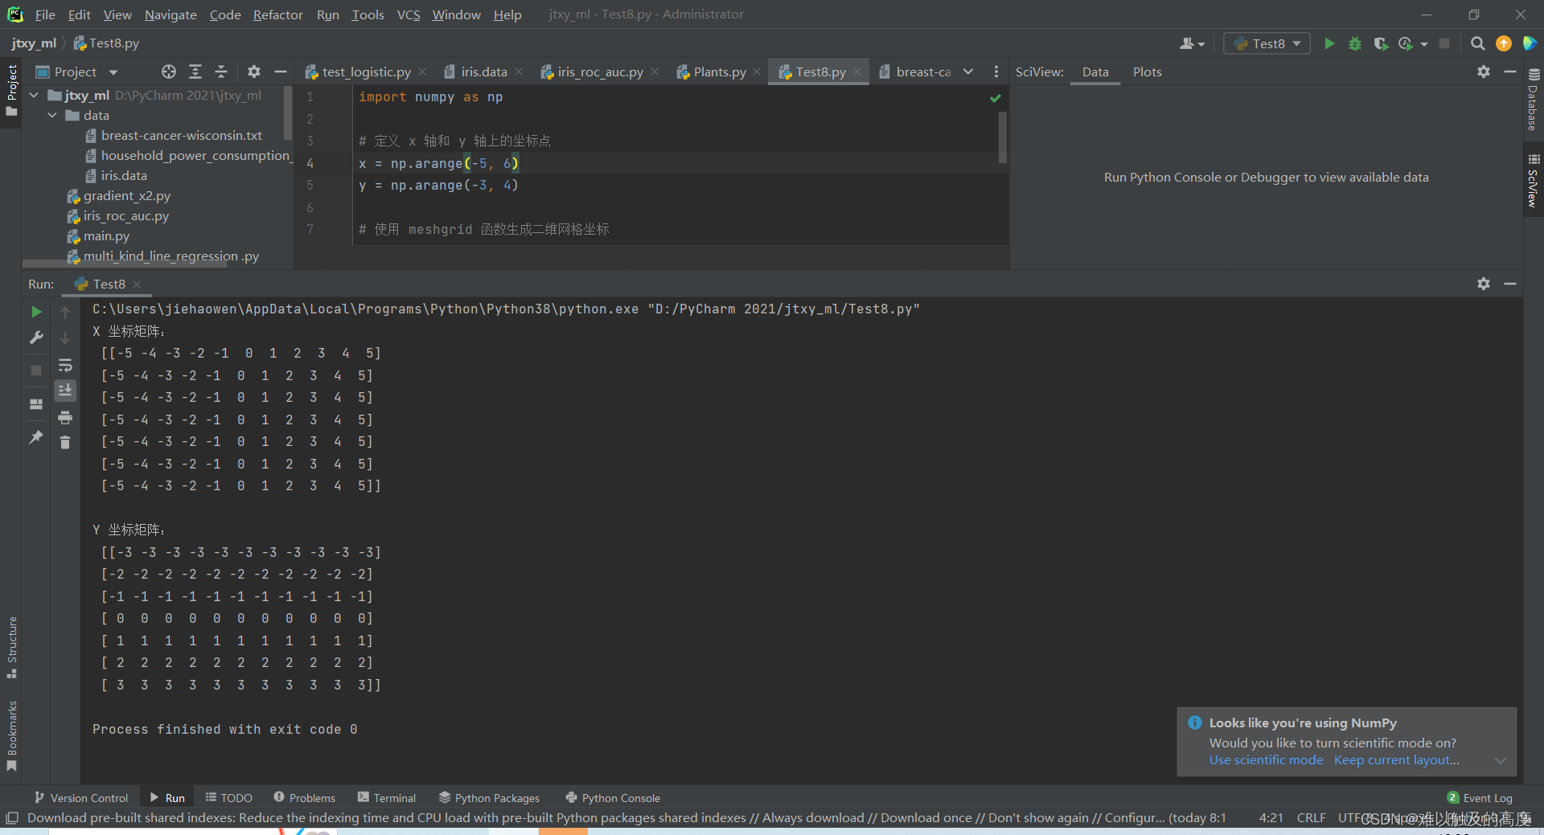Screen dimensions: 1544x835
Task: Toggle the Database side panel
Action: (x=1534, y=100)
